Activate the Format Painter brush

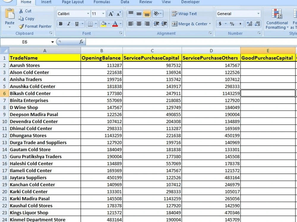pyautogui.click(x=21, y=26)
